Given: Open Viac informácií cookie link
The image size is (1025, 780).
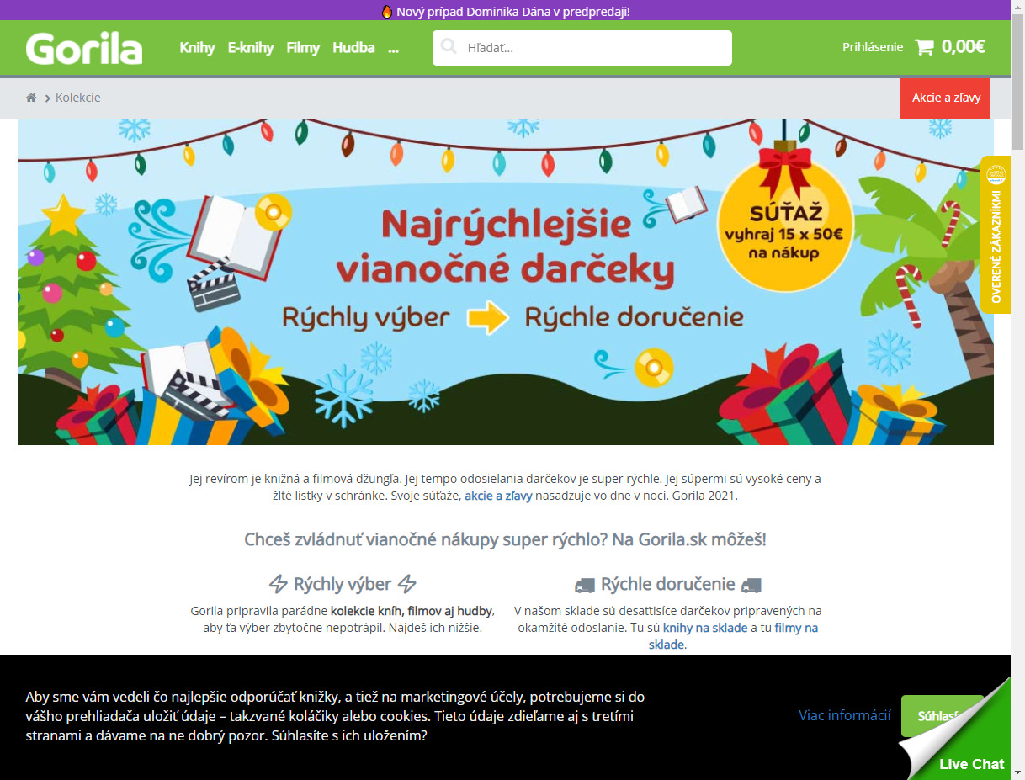Looking at the screenshot, I should pos(845,715).
